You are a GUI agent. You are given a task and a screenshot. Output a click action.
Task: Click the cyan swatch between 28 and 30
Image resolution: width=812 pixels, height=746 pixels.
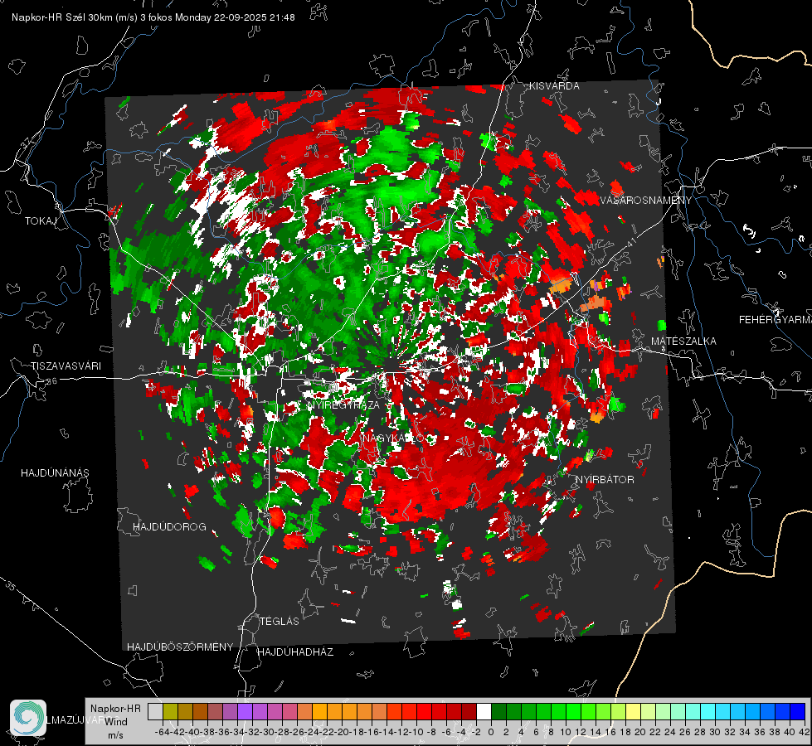coord(708,712)
